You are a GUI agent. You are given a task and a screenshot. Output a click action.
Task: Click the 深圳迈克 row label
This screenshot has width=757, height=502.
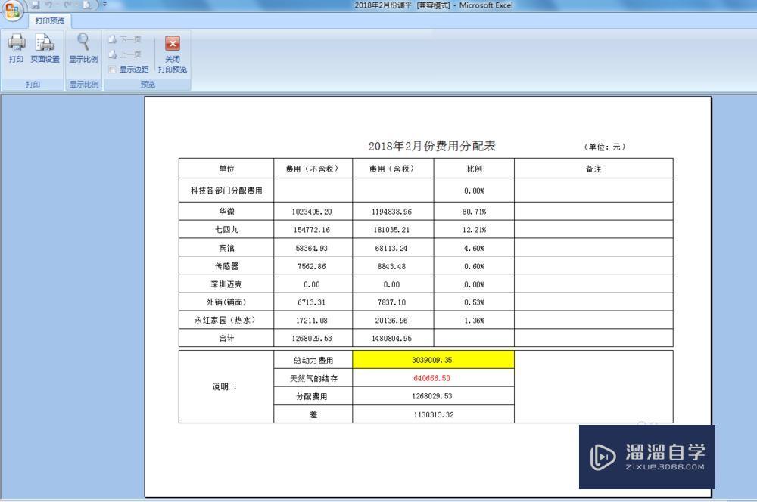[x=226, y=284]
